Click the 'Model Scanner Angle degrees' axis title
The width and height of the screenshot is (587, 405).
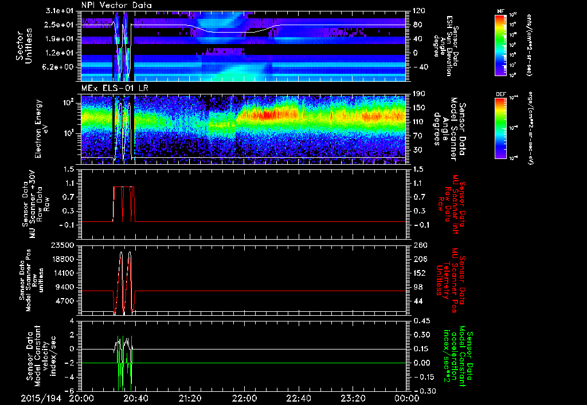[449, 129]
